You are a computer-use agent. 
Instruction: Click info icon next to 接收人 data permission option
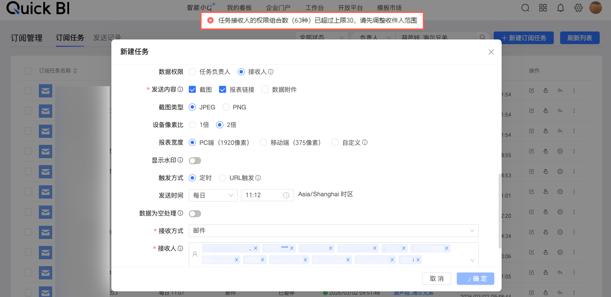pos(271,72)
